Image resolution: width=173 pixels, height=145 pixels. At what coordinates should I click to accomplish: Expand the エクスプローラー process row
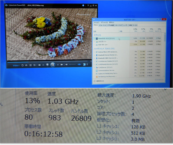point(94,42)
